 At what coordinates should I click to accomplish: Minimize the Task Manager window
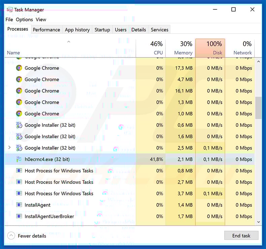pyautogui.click(x=215, y=9)
